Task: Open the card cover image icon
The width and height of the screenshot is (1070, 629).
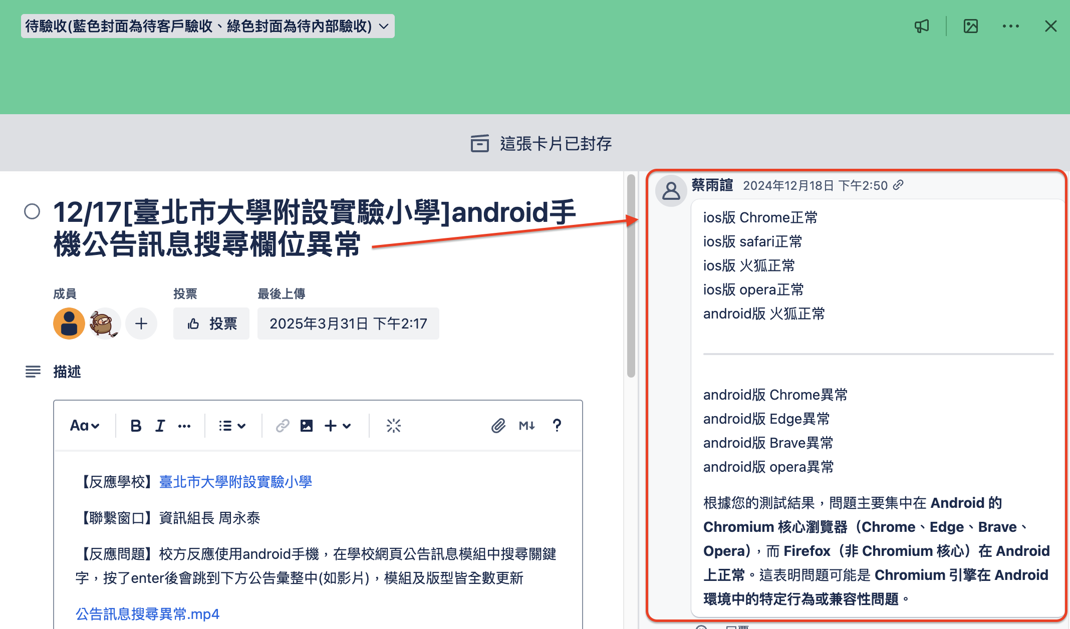Action: (971, 26)
